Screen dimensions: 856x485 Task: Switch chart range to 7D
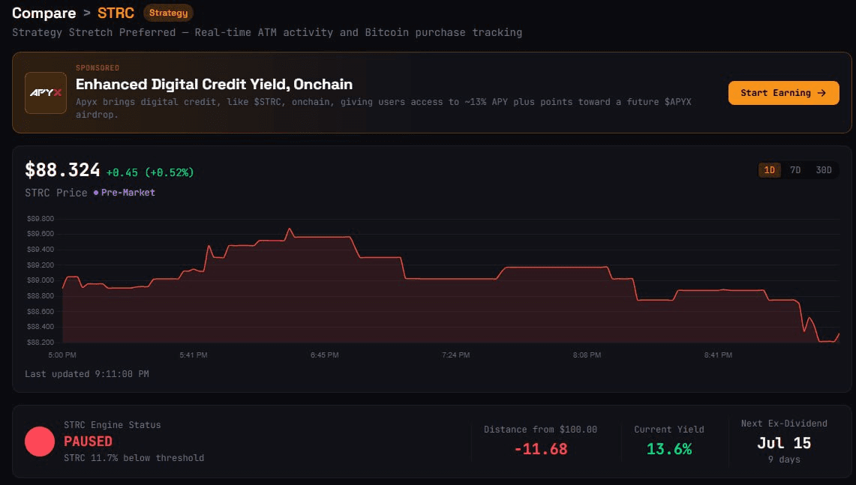pyautogui.click(x=795, y=170)
